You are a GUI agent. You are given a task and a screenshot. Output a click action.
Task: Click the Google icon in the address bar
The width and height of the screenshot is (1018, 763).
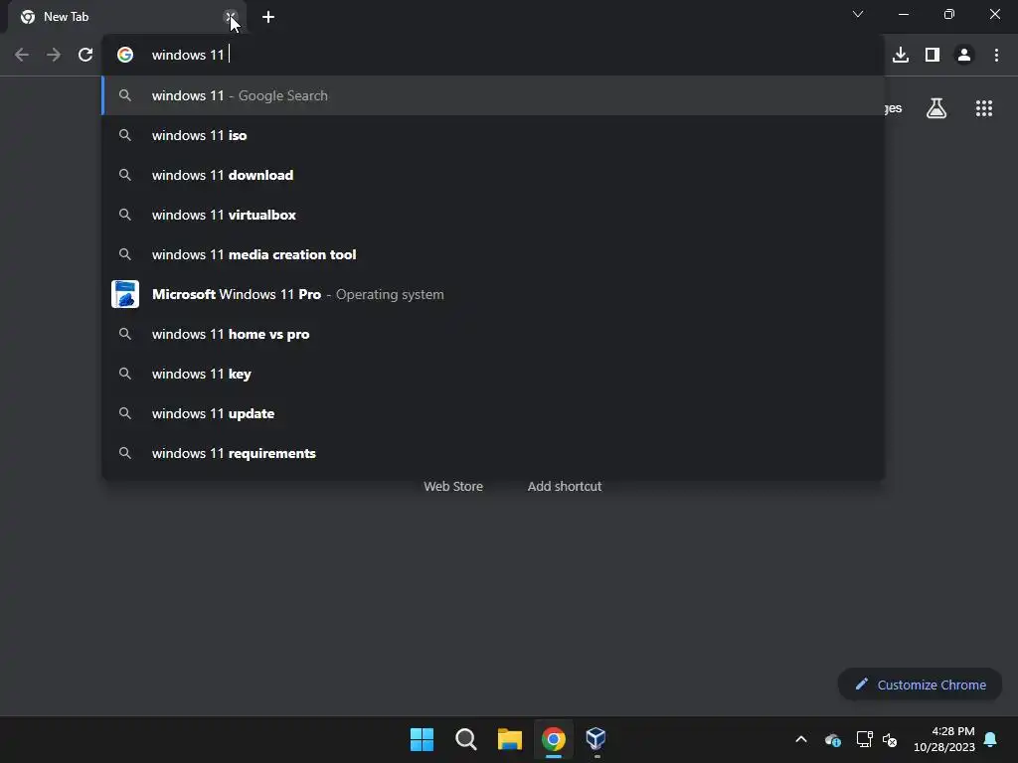pos(124,55)
